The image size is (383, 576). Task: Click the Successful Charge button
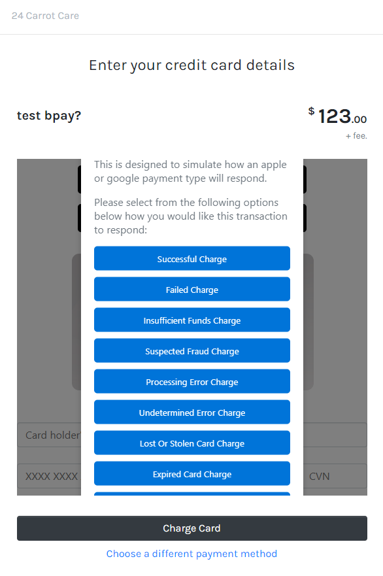point(192,258)
